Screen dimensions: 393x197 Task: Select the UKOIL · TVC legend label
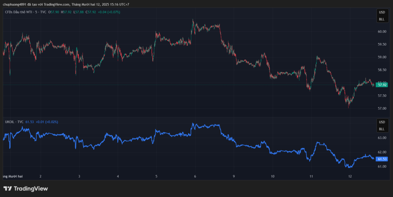click(13, 122)
